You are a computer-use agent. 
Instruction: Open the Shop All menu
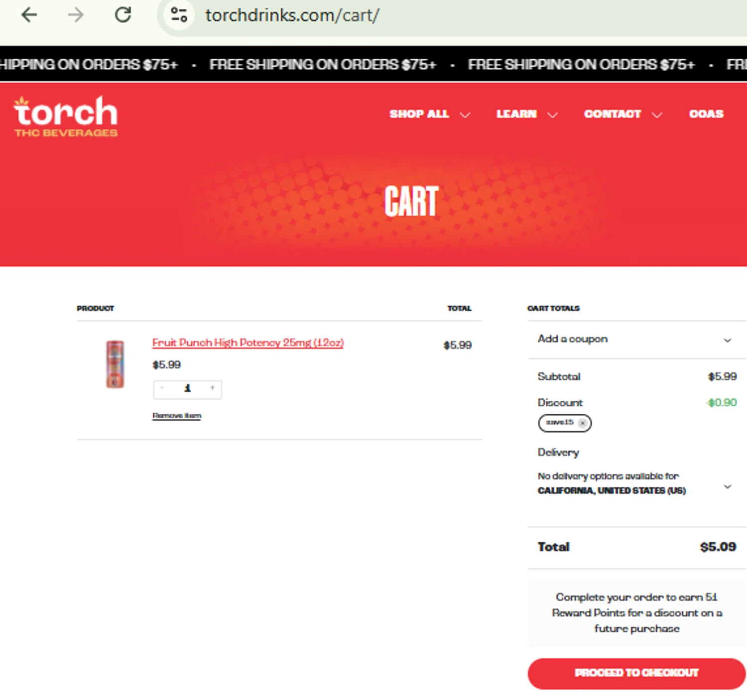tap(419, 114)
